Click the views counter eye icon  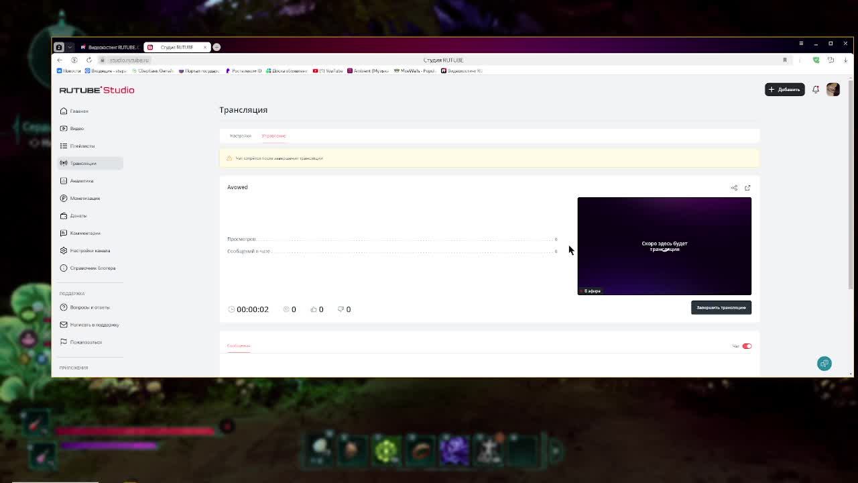(x=286, y=309)
